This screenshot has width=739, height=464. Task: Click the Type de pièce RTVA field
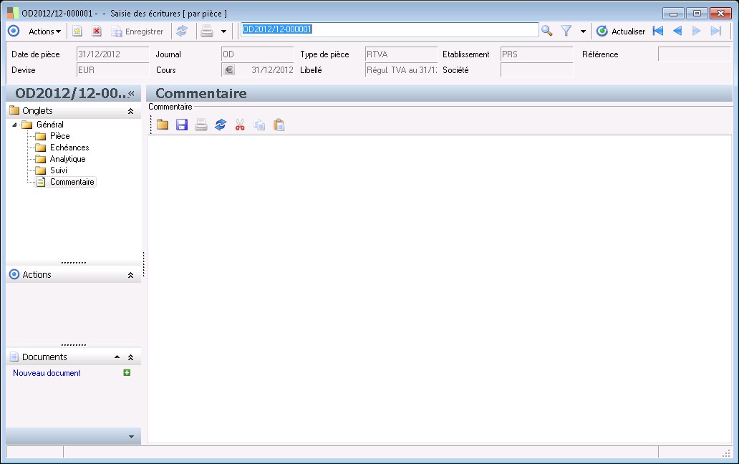point(401,54)
